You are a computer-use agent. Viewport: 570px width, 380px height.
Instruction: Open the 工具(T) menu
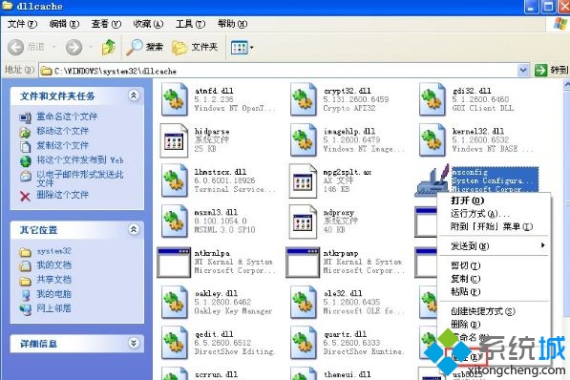coord(191,24)
